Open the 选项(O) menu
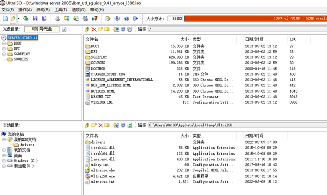The height and width of the screenshot is (195, 327). (79, 10)
